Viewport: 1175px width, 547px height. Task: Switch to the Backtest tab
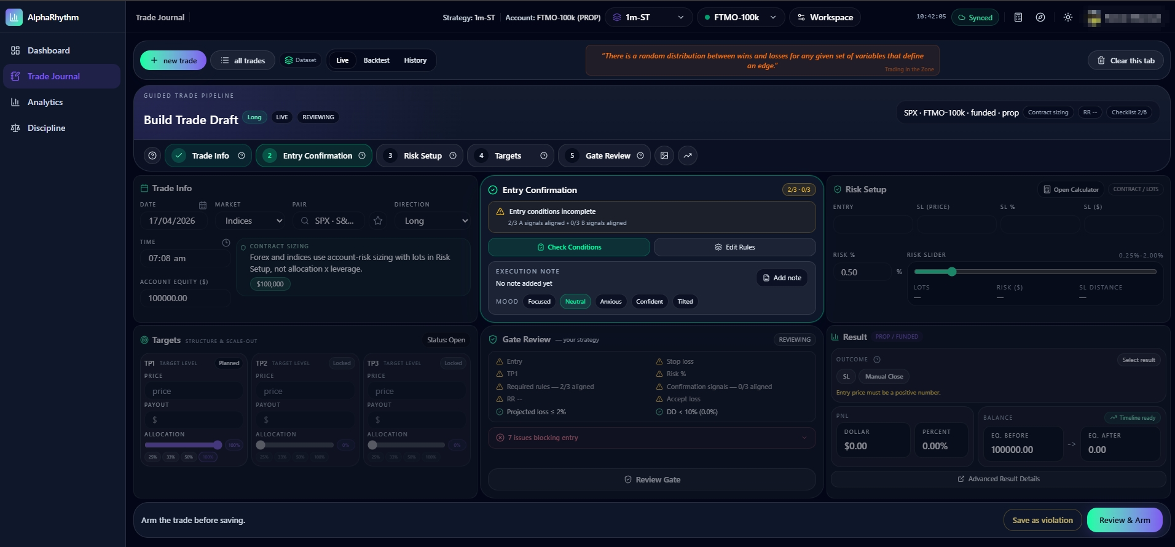(x=376, y=60)
